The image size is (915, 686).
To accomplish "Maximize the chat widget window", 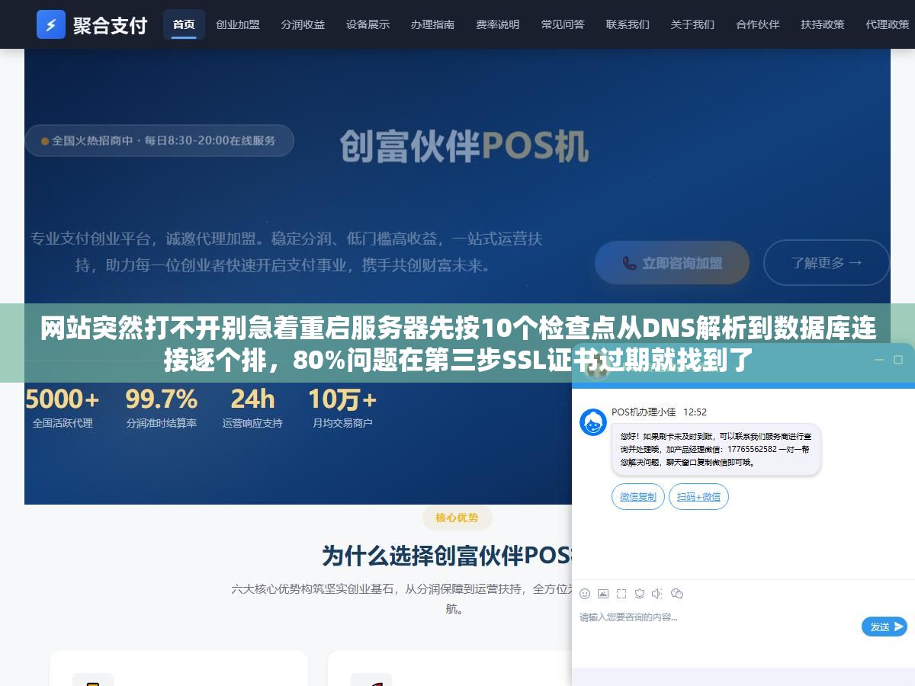I will tap(900, 359).
